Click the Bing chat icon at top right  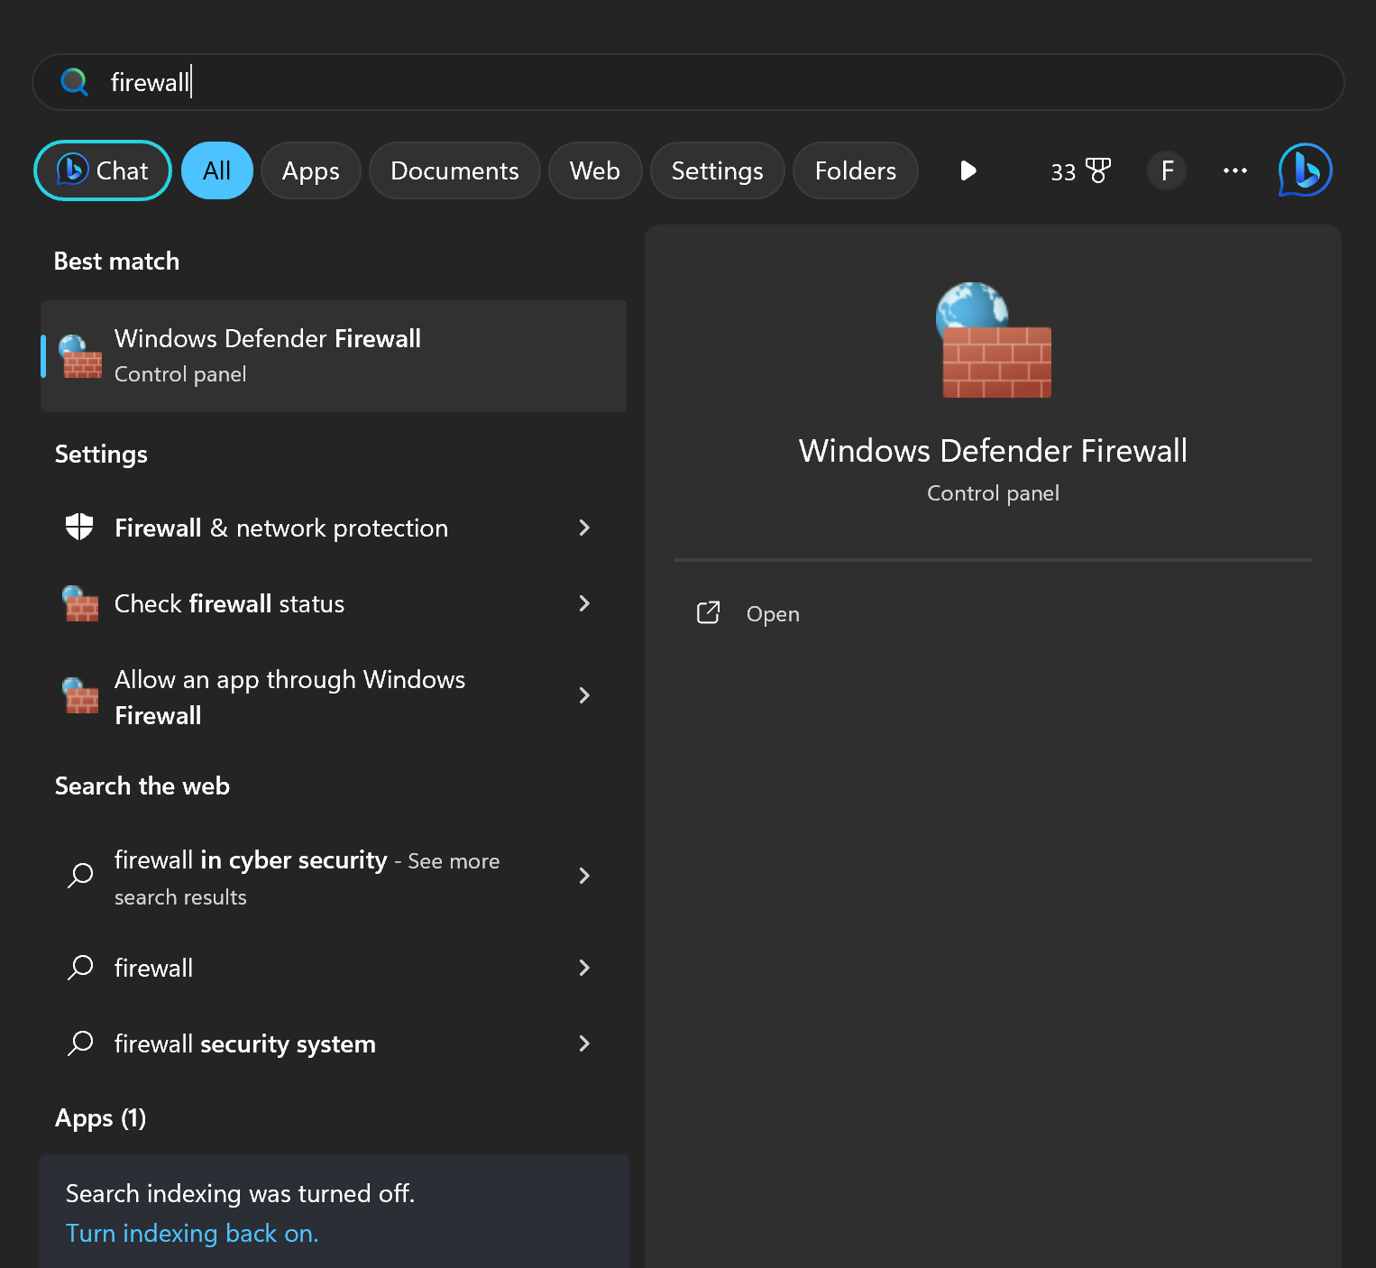(x=1305, y=170)
